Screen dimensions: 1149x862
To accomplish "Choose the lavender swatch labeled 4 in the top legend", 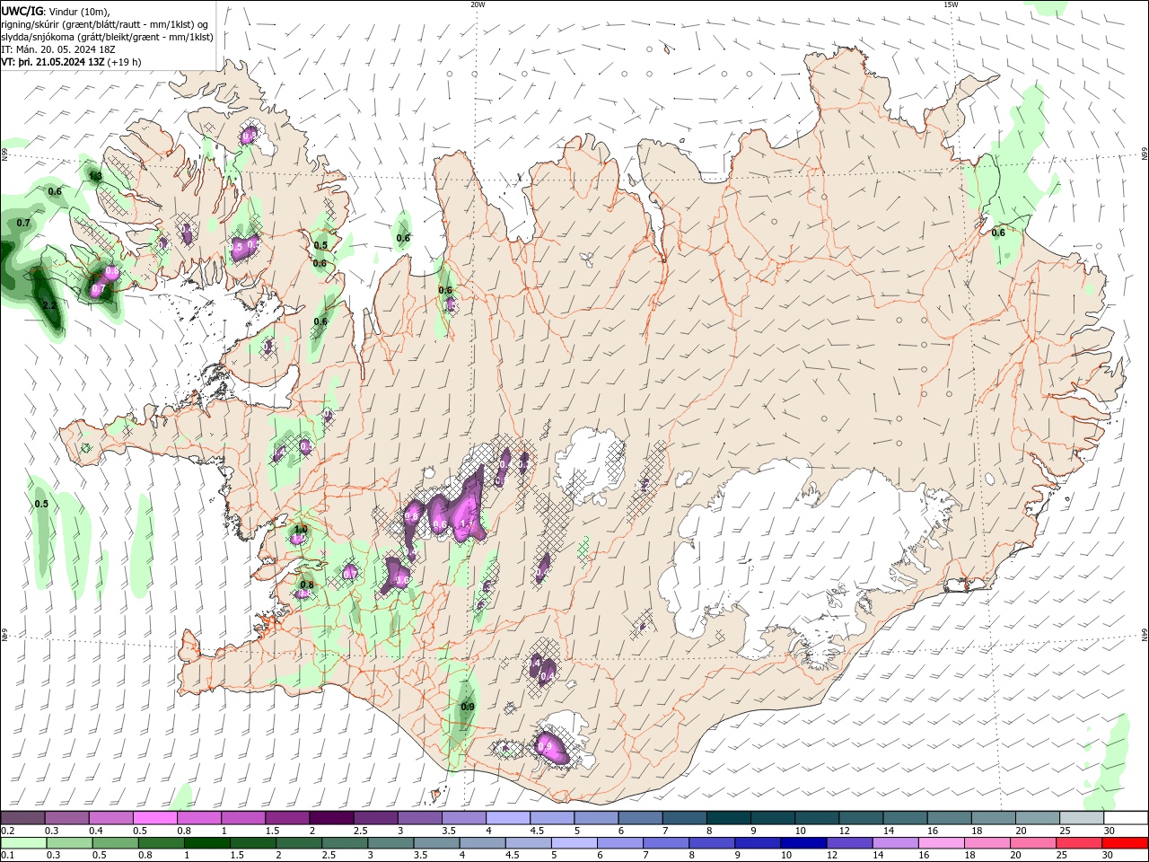I will (506, 818).
